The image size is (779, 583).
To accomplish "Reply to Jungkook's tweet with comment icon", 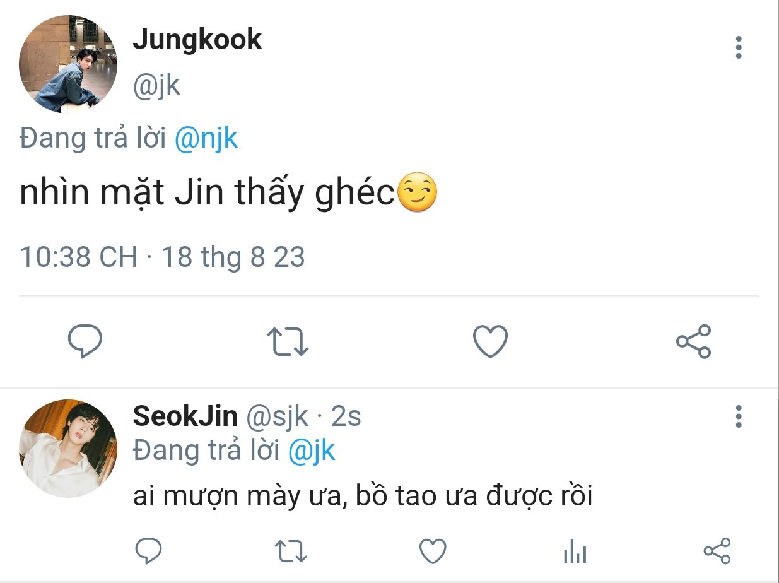I will (85, 341).
